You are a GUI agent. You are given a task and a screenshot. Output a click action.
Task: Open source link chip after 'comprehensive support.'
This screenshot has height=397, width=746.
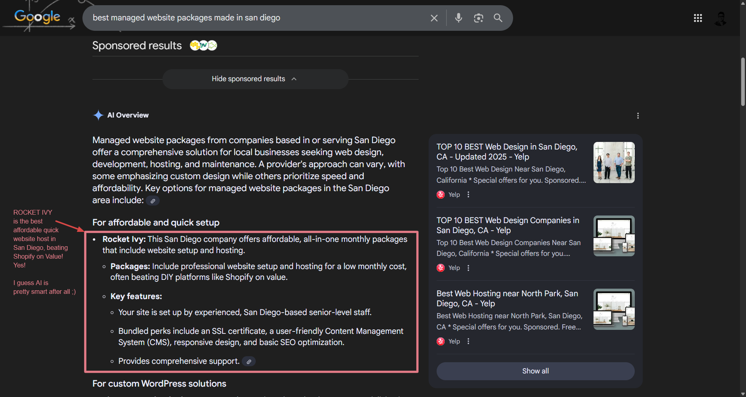(x=249, y=361)
